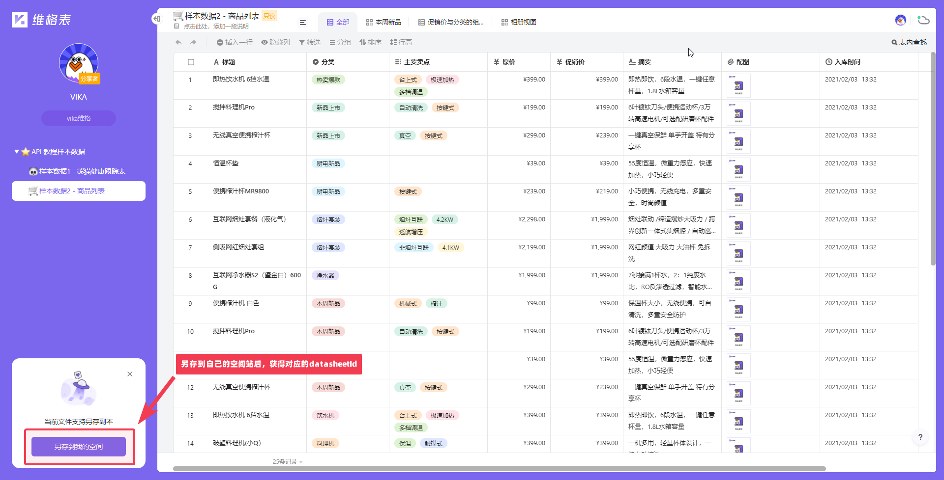Click 非烟灶互联 tag in row 7
The width and height of the screenshot is (944, 480).
414,247
